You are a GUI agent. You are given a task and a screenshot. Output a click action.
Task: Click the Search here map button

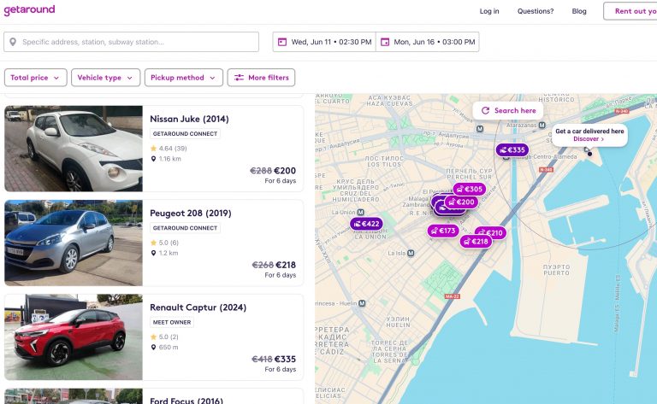[x=508, y=110]
